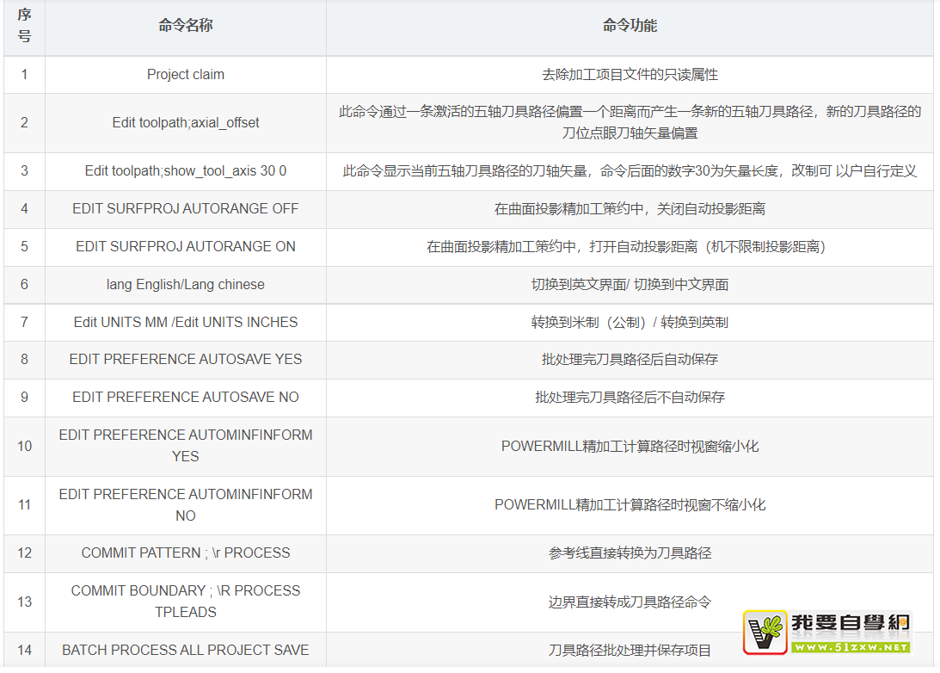Click the 去除加工项目文件的只读属性 description cell
Viewport: 940px width, 673px height.
point(630,75)
